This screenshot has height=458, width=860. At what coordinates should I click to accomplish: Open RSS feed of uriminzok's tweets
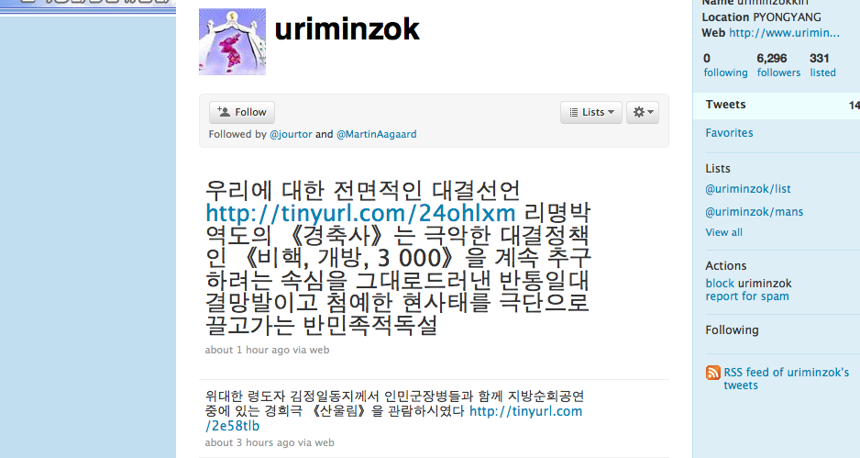[x=787, y=379]
